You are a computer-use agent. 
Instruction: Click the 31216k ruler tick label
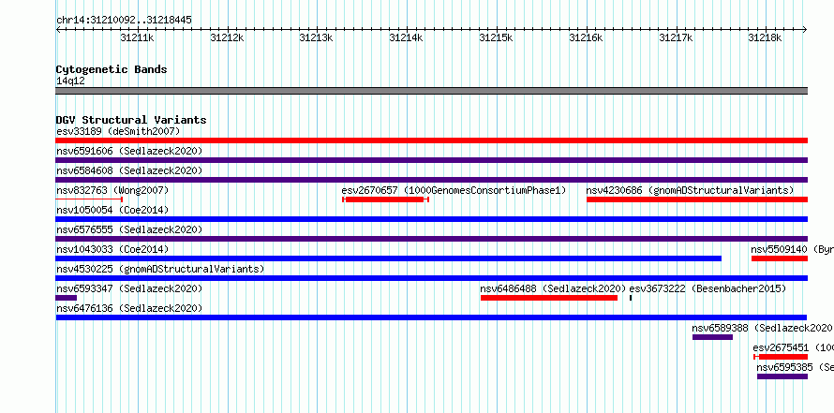click(x=586, y=37)
